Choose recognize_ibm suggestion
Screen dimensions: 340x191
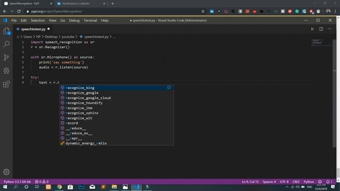pos(117,108)
